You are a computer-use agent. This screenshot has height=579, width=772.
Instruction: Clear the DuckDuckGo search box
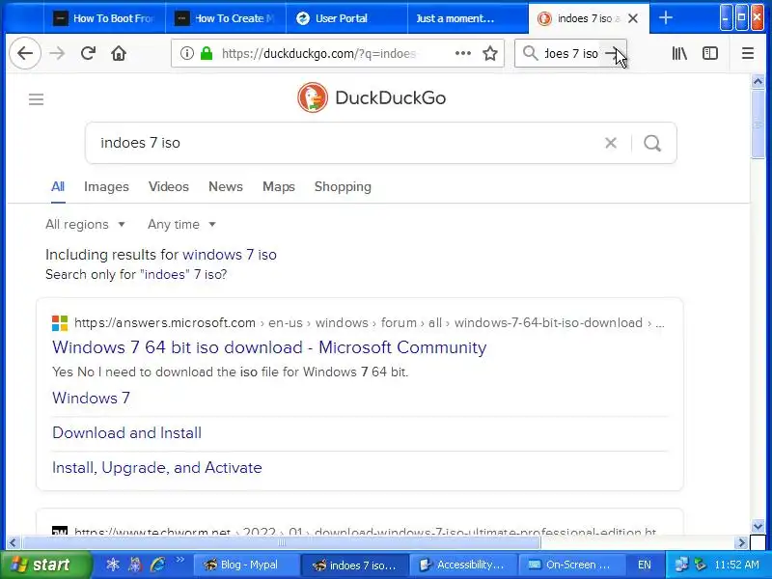click(x=611, y=143)
